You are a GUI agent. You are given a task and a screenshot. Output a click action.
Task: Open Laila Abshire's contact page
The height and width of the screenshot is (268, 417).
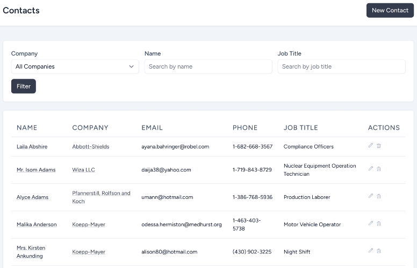pos(32,146)
